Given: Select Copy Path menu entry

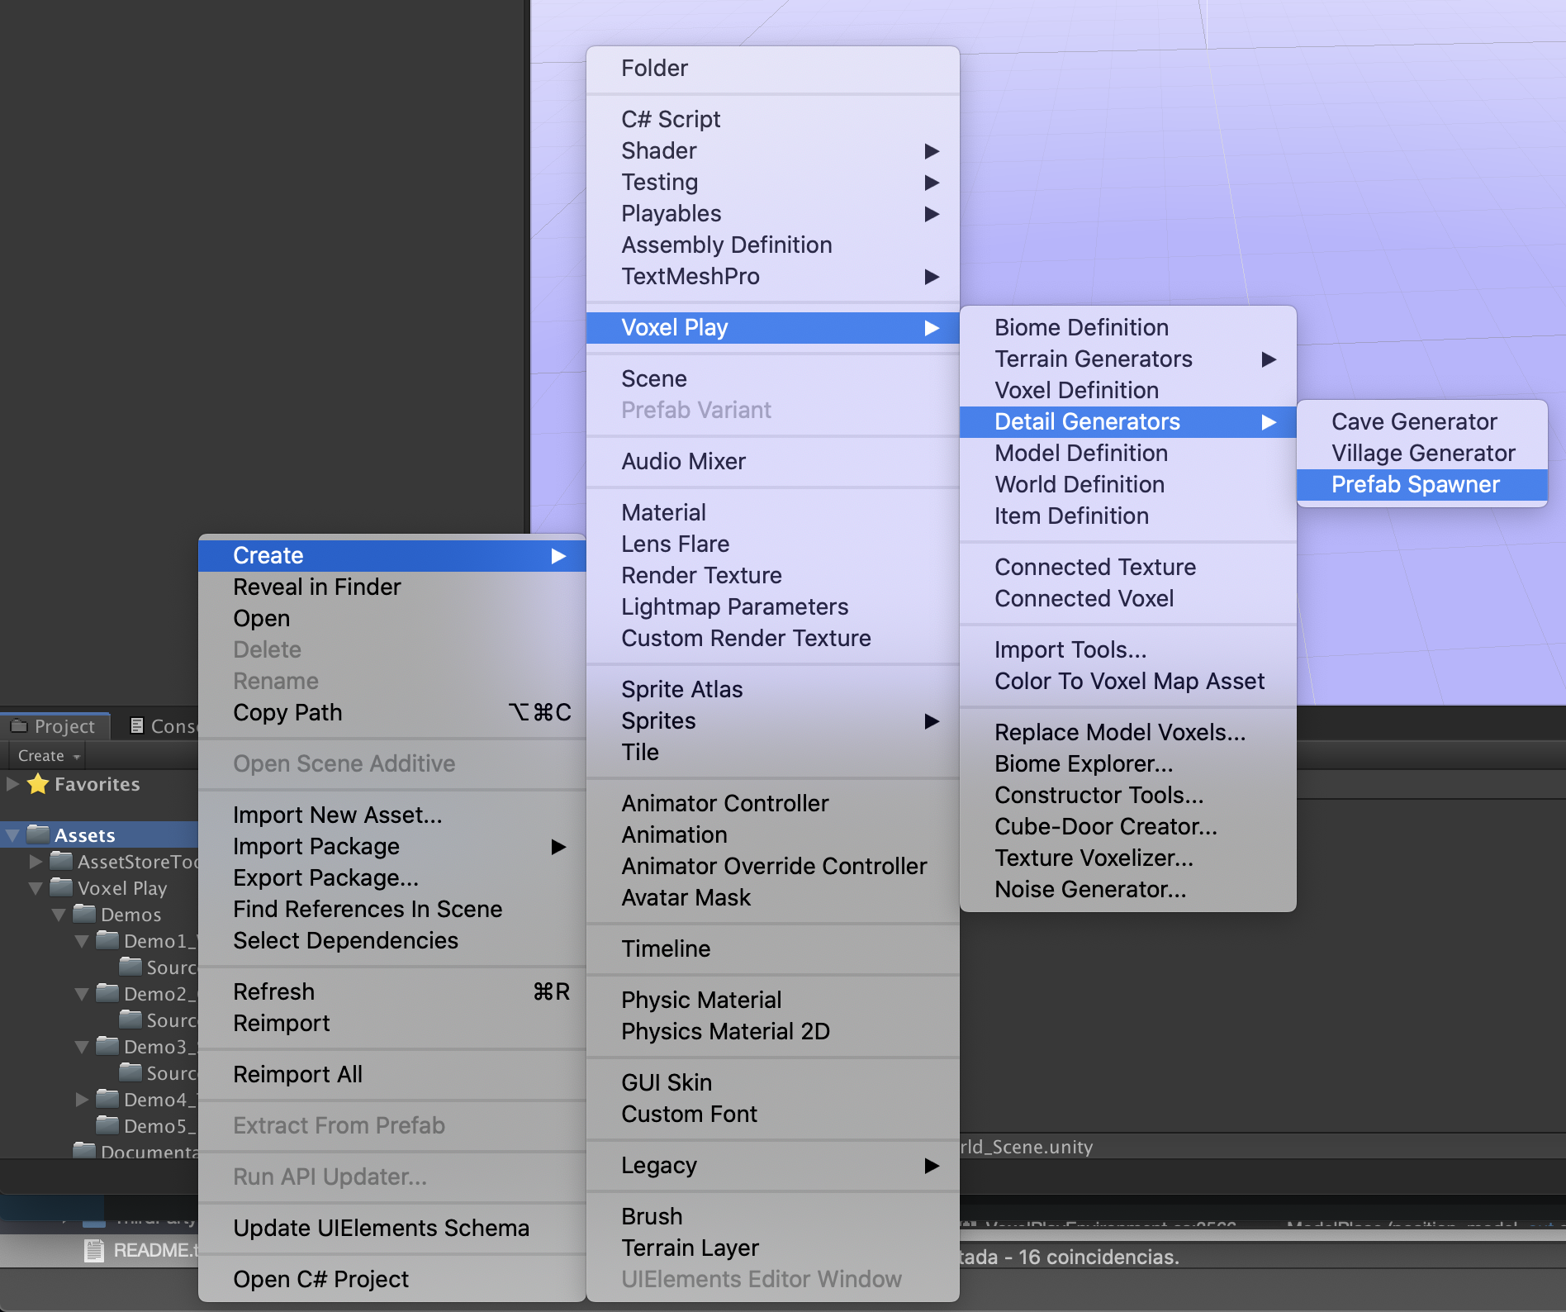Looking at the screenshot, I should tap(392, 713).
